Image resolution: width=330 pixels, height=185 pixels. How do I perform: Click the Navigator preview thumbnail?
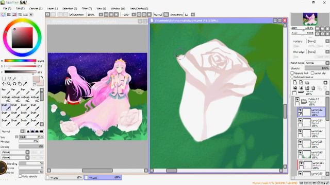click(310, 19)
